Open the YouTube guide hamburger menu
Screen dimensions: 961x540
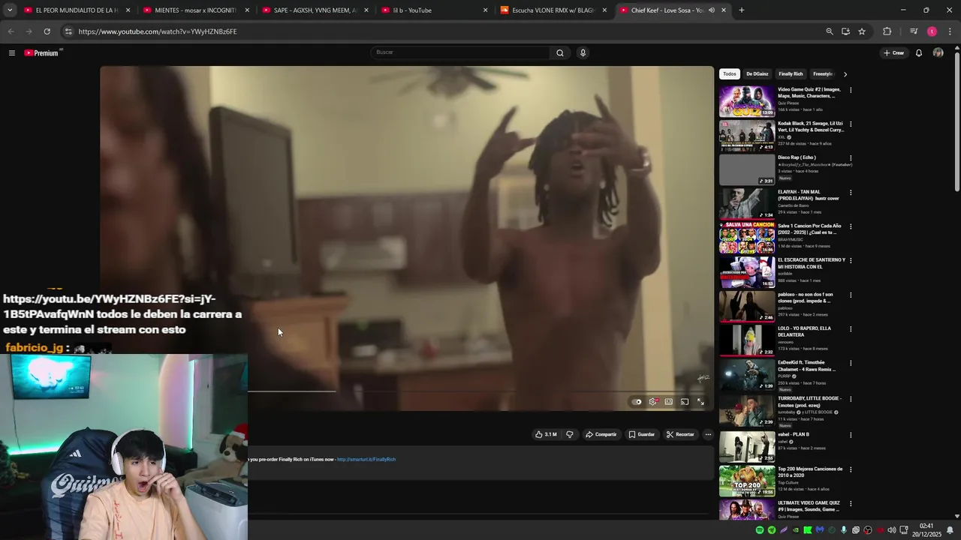pos(11,52)
